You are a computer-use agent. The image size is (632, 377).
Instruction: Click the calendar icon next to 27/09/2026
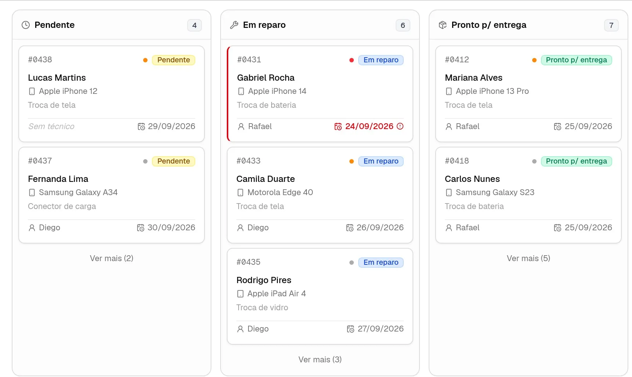tap(350, 329)
